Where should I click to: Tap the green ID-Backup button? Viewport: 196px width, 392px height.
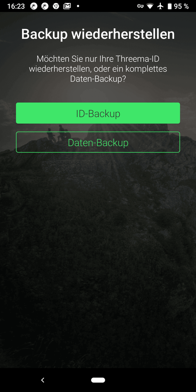[x=98, y=113]
